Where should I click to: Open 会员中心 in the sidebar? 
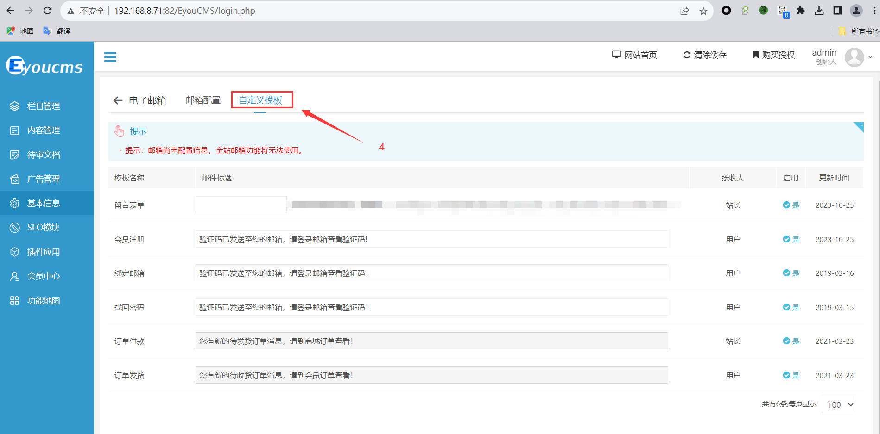tap(47, 276)
